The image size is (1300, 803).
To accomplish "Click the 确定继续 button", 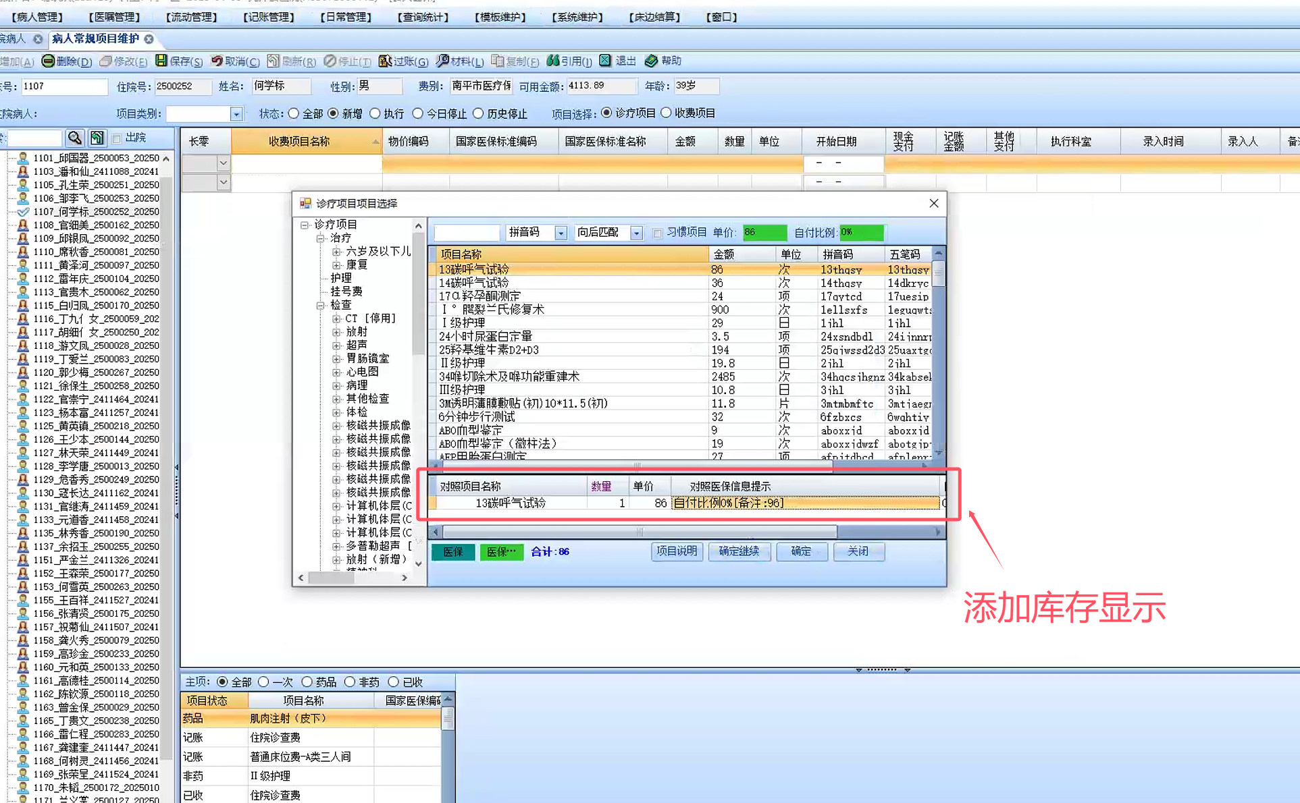I will pyautogui.click(x=739, y=551).
